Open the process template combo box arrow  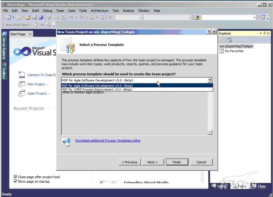click(x=210, y=80)
